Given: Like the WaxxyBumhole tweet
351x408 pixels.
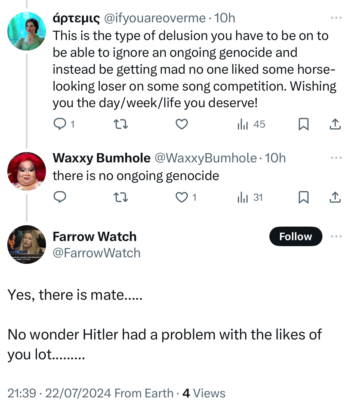Looking at the screenshot, I should (181, 197).
